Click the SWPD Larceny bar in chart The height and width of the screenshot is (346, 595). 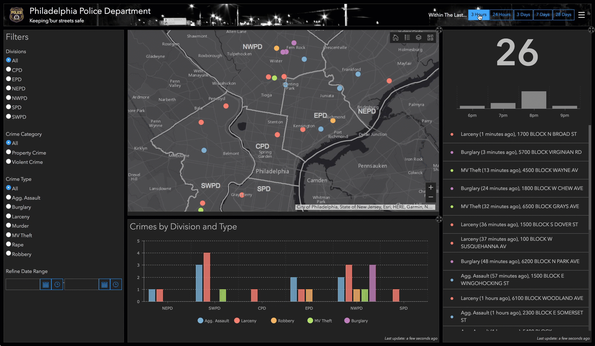click(x=207, y=277)
